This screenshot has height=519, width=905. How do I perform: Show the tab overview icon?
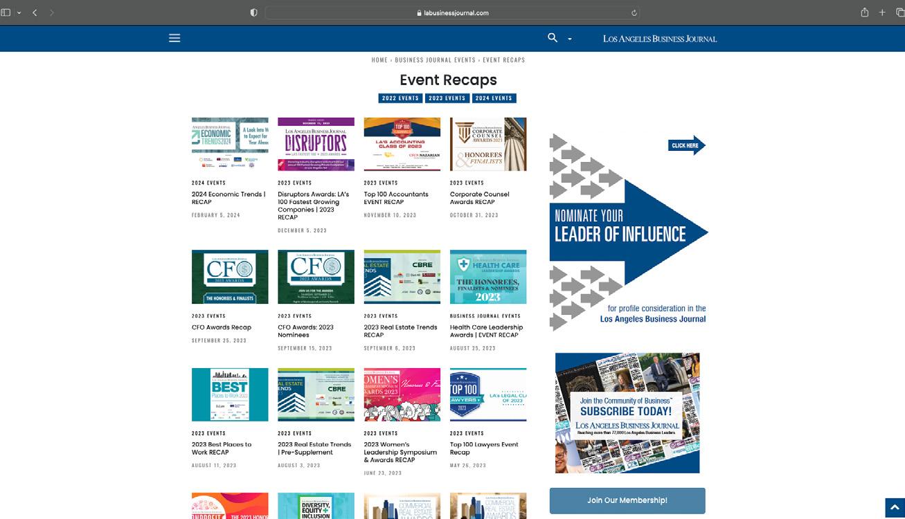tap(899, 12)
